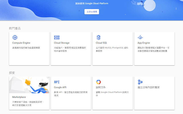The image size is (183, 114).
Task: Click the Google API icon
Action: 57,82
